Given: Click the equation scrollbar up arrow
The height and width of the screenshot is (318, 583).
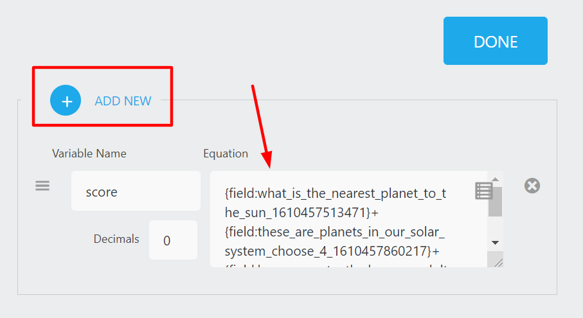Looking at the screenshot, I should click(495, 180).
